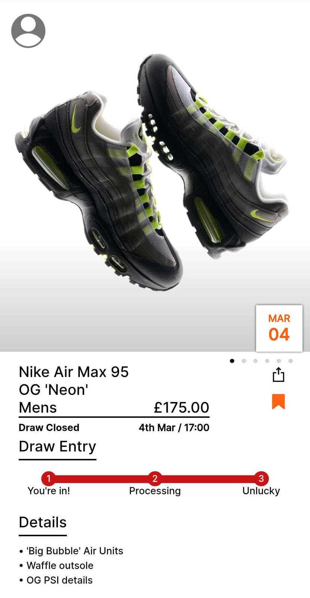Click the red draw progress bar

155,479
